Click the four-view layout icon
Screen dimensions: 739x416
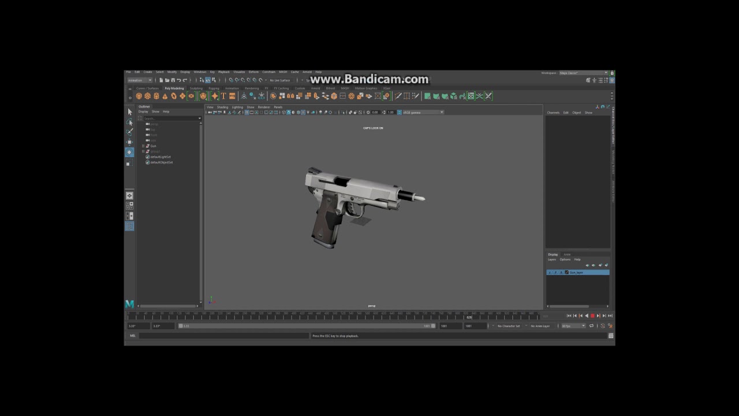coord(129,205)
